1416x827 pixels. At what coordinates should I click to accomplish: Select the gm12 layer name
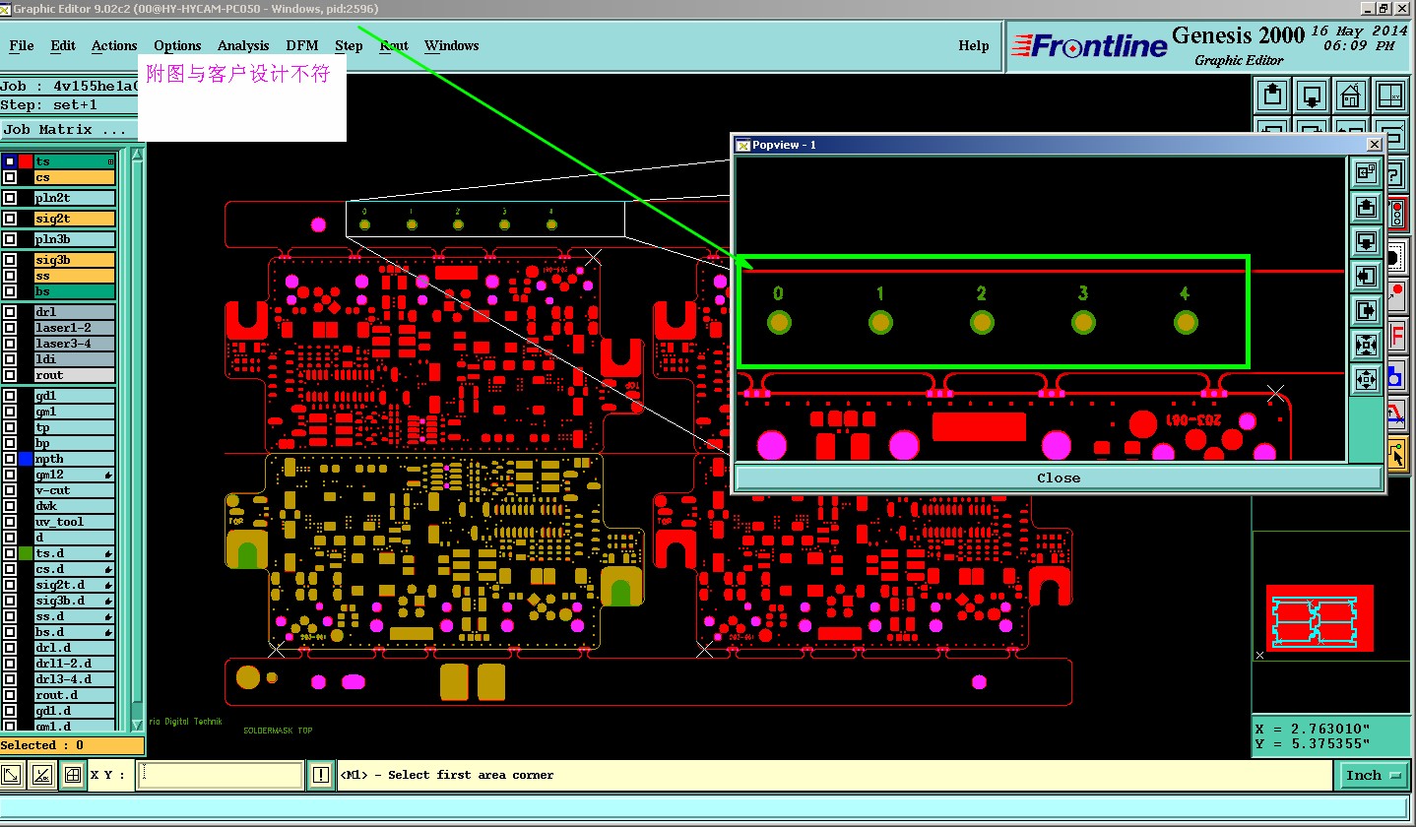75,475
